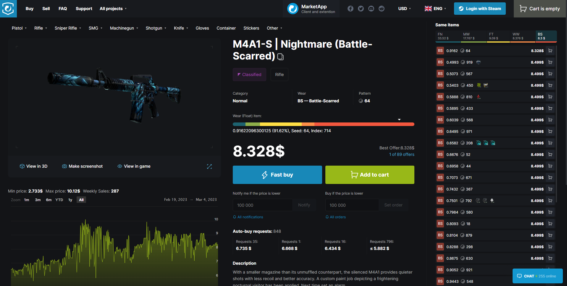
Task: Select the FN wear tab
Action: coord(448,36)
